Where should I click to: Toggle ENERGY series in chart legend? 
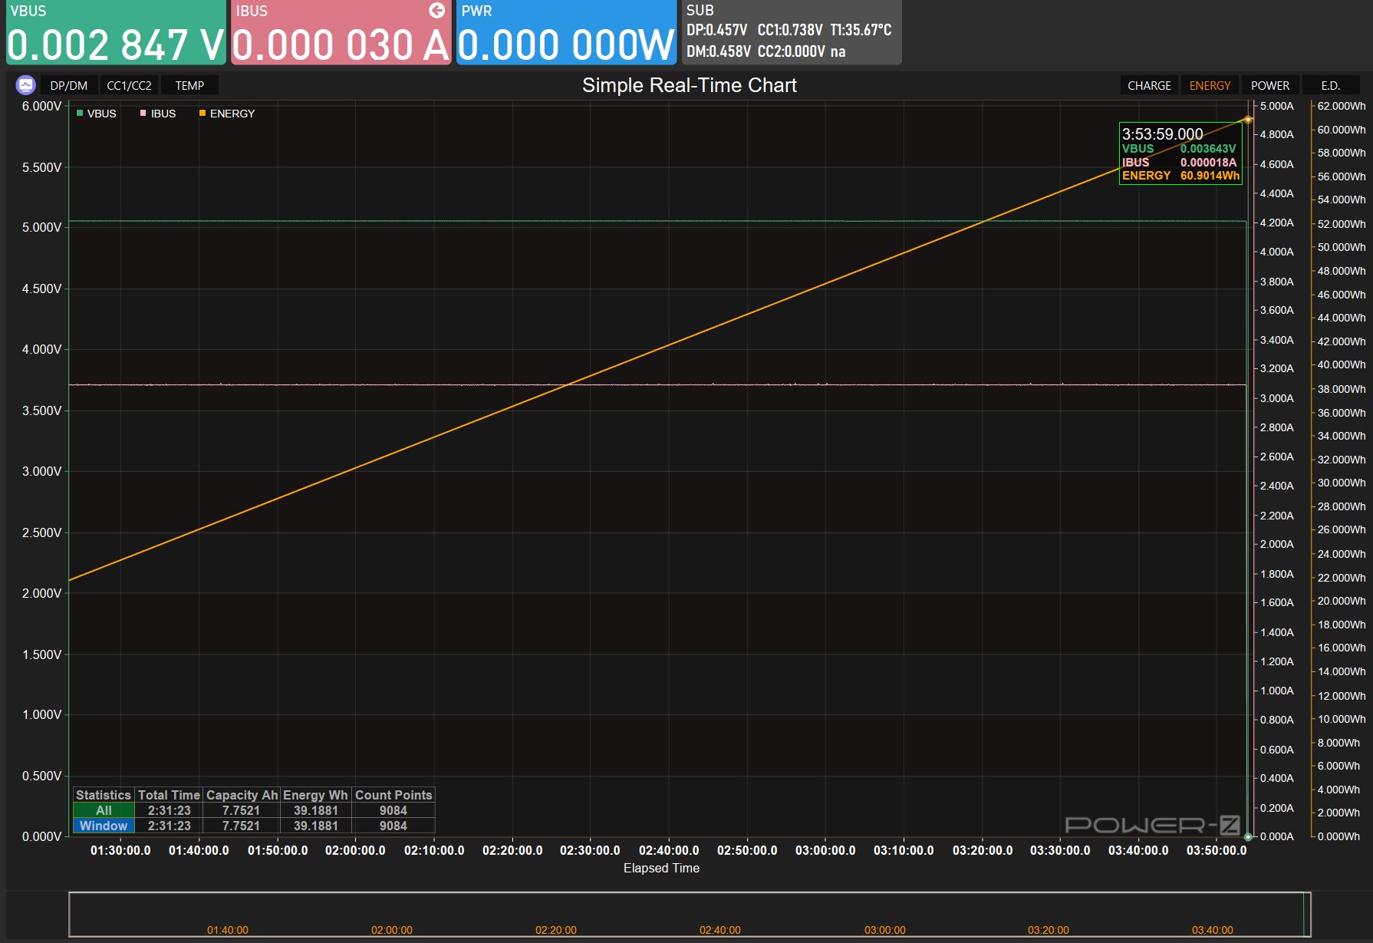click(227, 114)
